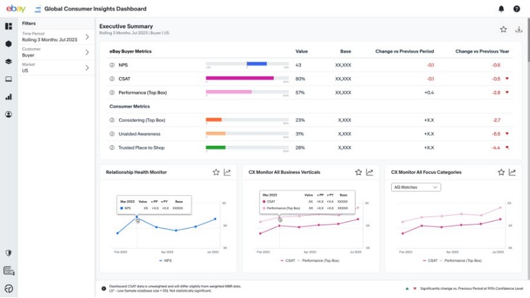
Task: Click info icon next to Trusted Place to Shop
Action: tap(112, 148)
